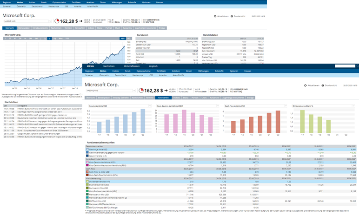Image resolution: width=359 pixels, height=215 pixels.
Task: Open NASDAQ NMS exchange dropdown in front window
Action: pyautogui.click(x=111, y=91)
